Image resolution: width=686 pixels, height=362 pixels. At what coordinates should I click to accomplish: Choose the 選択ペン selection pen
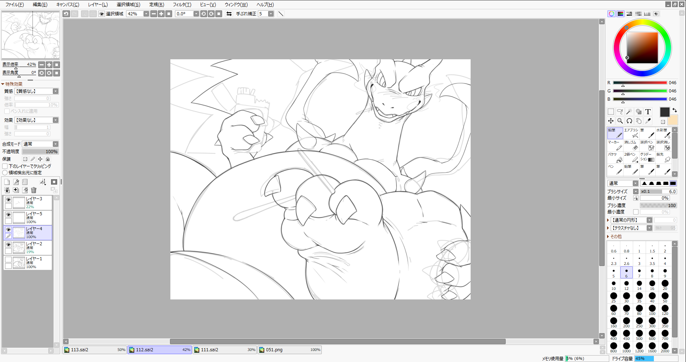click(647, 145)
